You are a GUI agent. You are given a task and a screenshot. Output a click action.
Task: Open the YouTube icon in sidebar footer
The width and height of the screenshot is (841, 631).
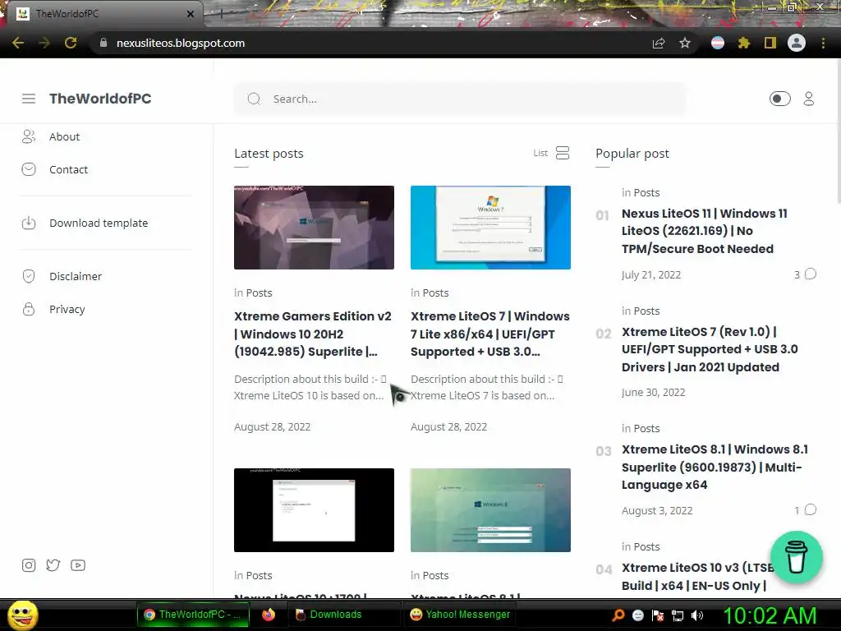78,565
